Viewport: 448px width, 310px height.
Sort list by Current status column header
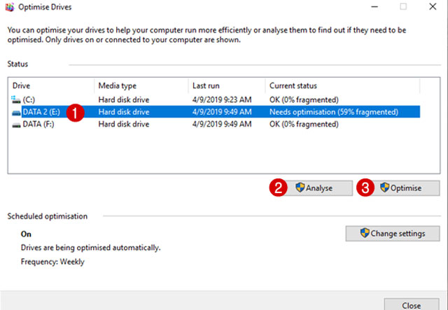(x=336, y=85)
